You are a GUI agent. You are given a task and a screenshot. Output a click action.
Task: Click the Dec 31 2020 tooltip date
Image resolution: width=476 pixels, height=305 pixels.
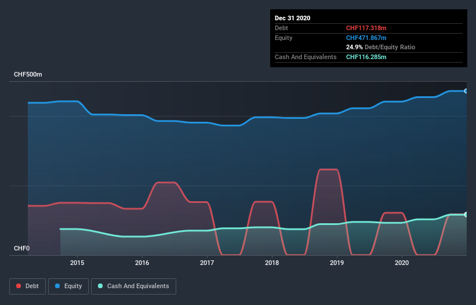(292, 18)
